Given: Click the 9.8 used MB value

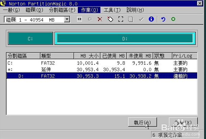Looking at the screenshot, I should click(121, 63).
